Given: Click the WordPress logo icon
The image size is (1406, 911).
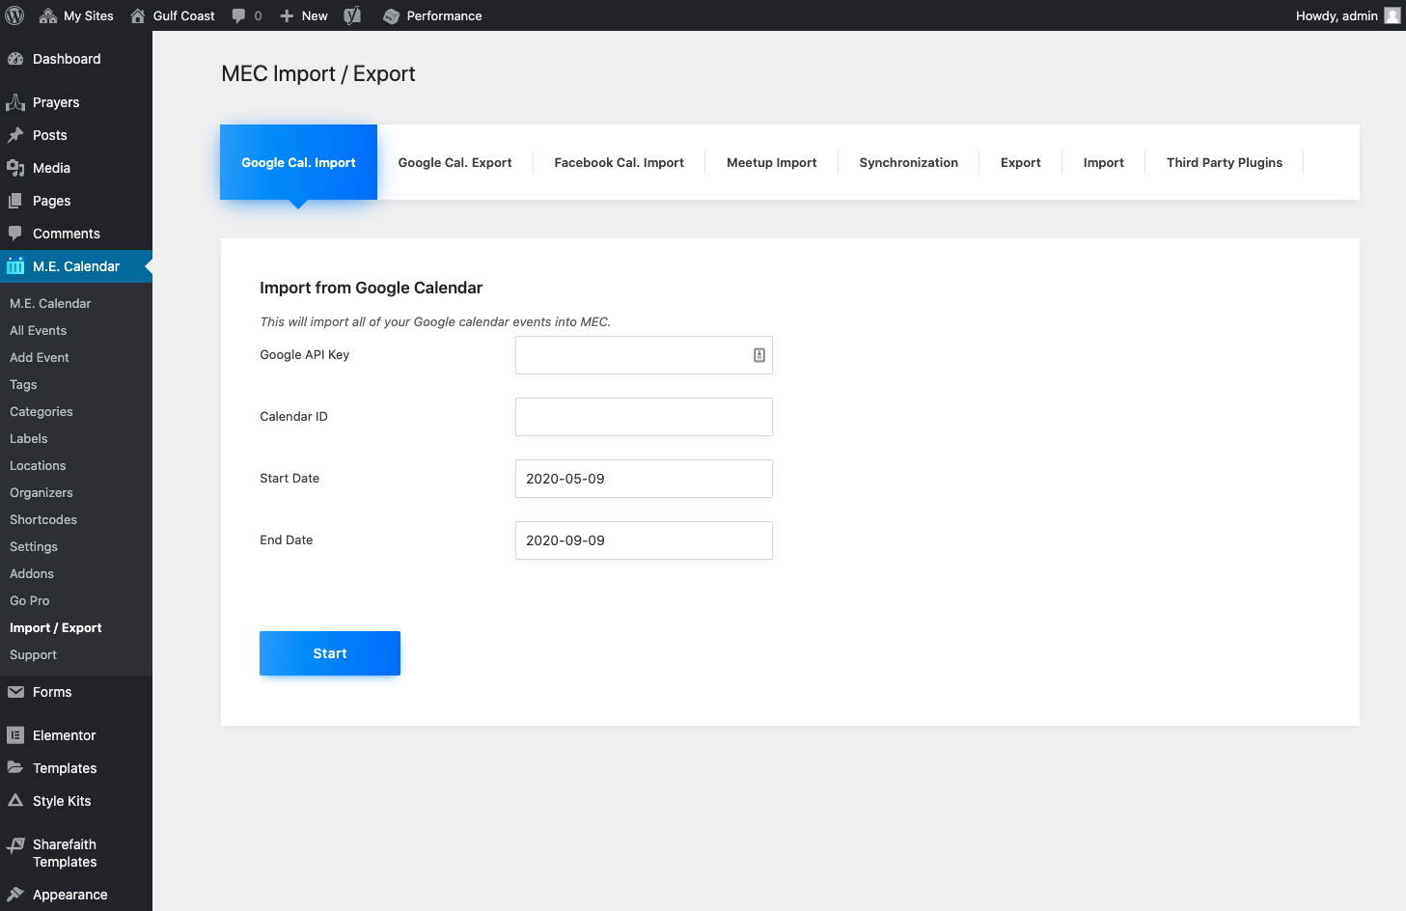Looking at the screenshot, I should point(14,15).
